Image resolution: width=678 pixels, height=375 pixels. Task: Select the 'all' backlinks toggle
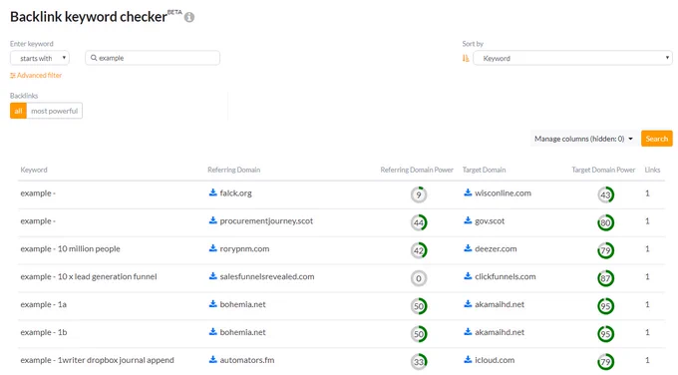18,111
